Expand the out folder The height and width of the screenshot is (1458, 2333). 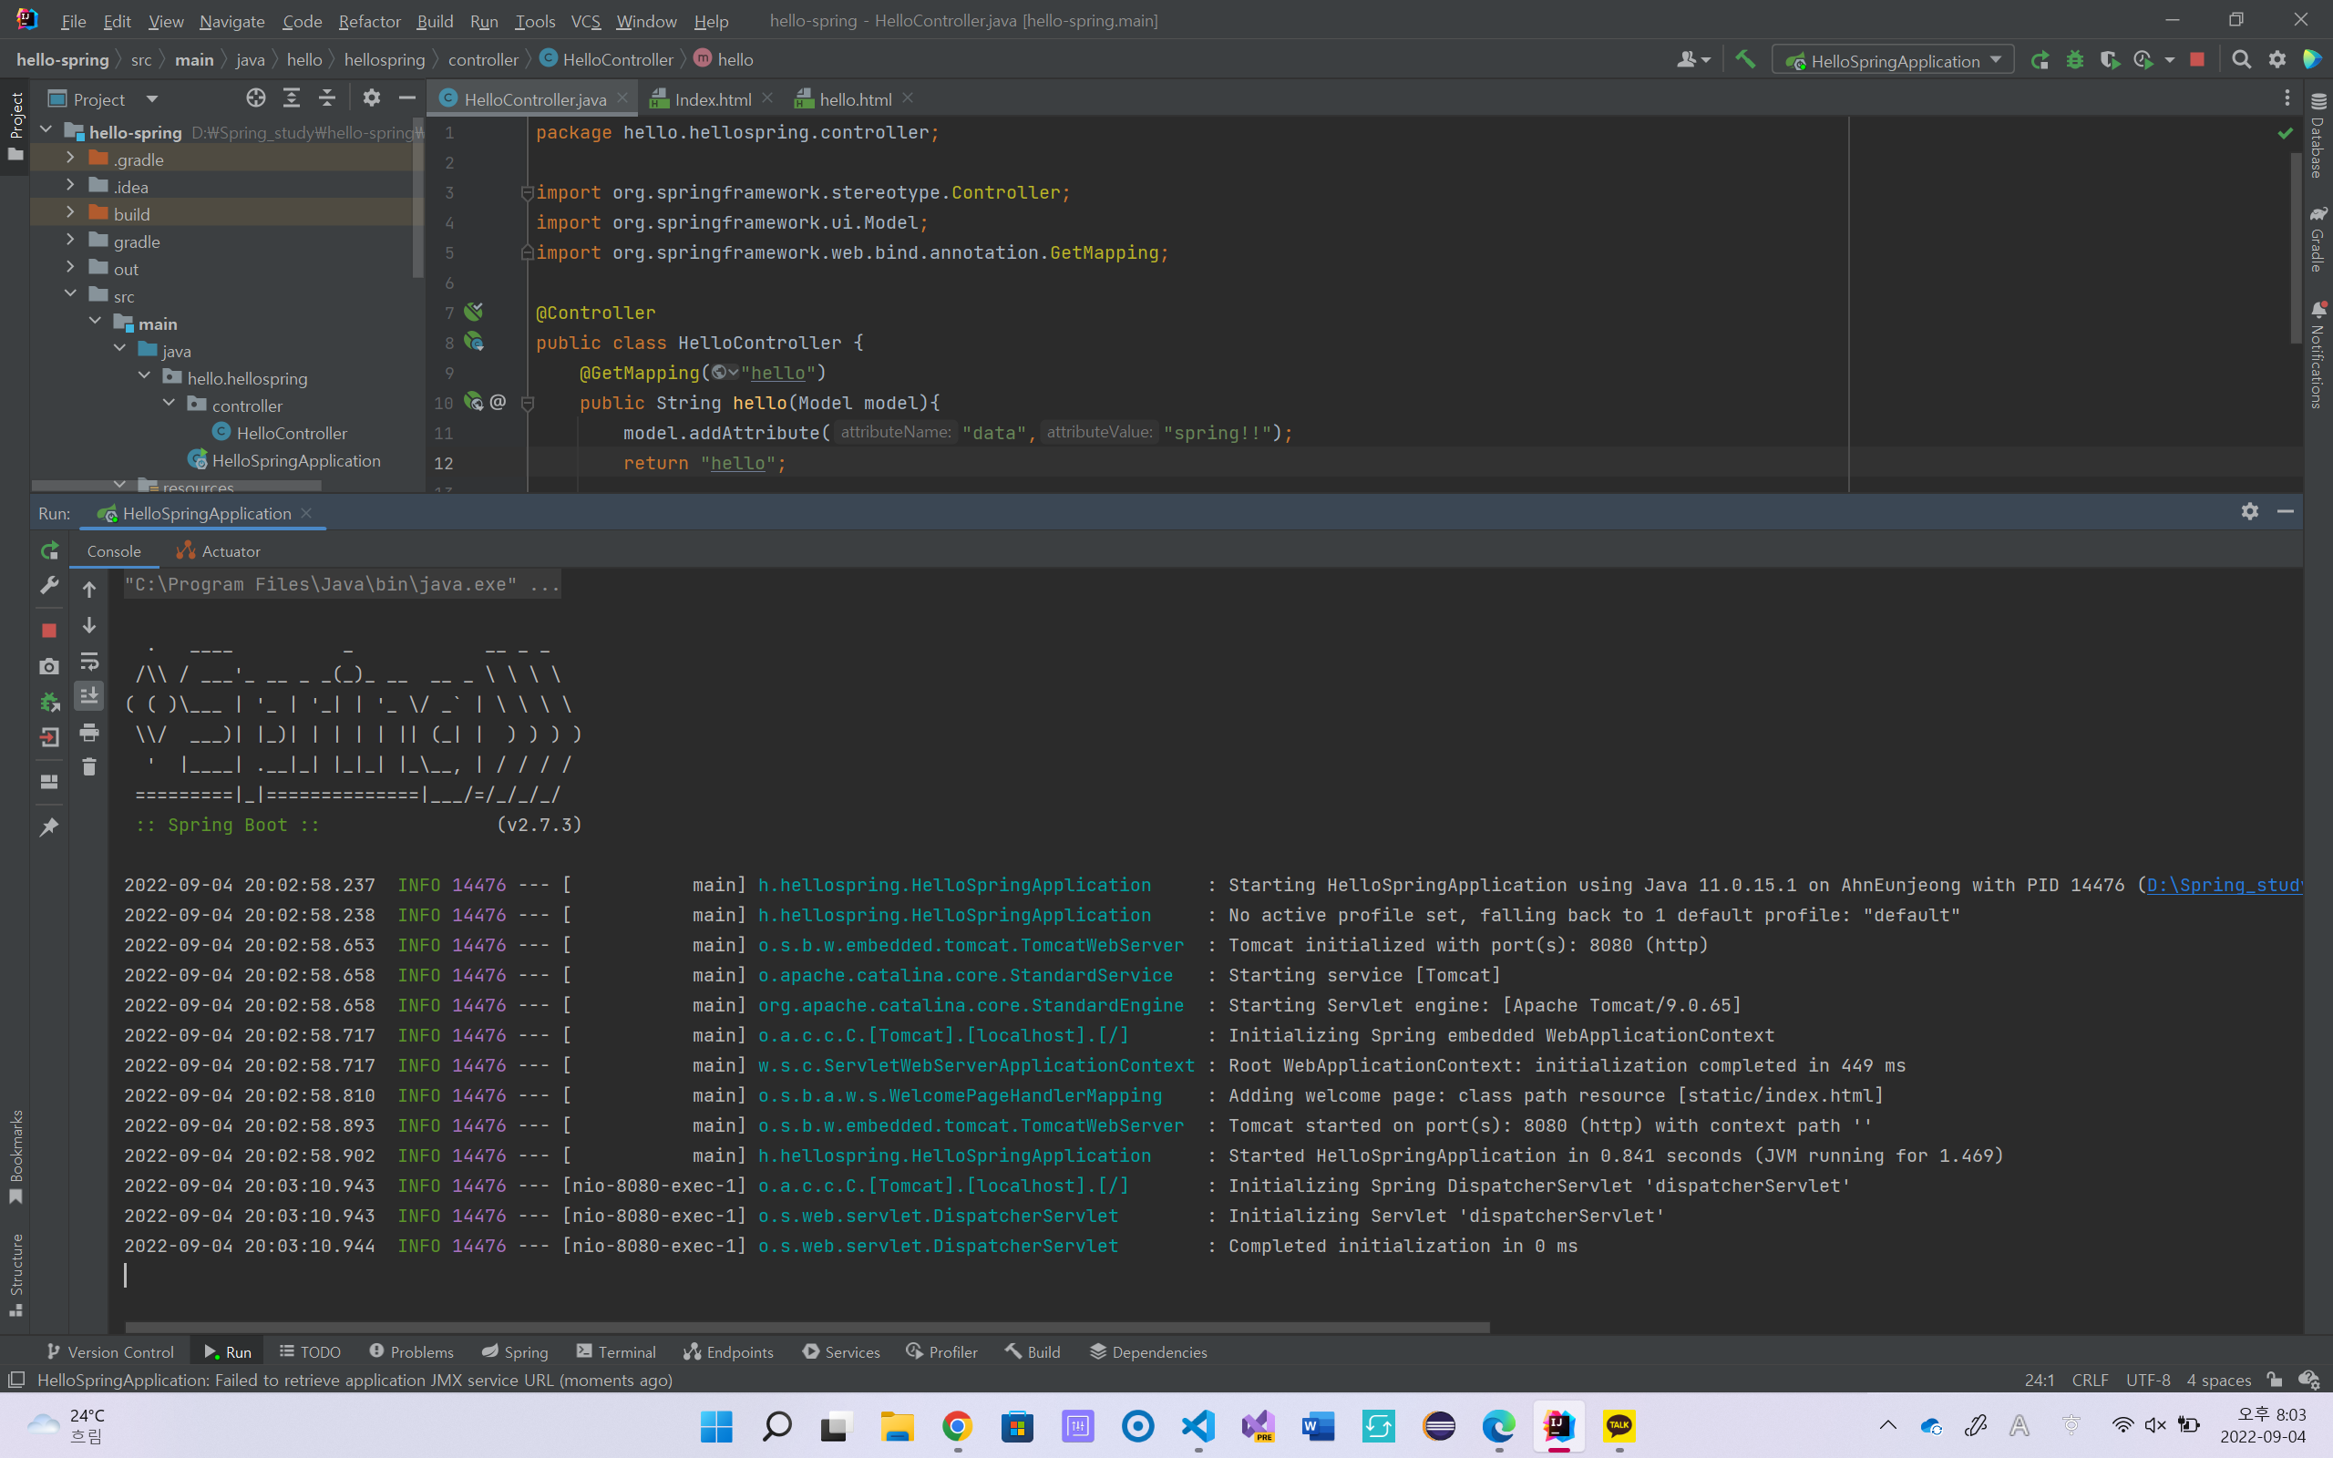tap(70, 267)
